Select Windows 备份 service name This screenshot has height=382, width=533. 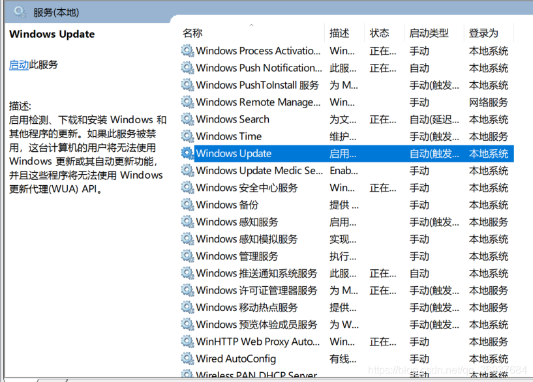[227, 205]
